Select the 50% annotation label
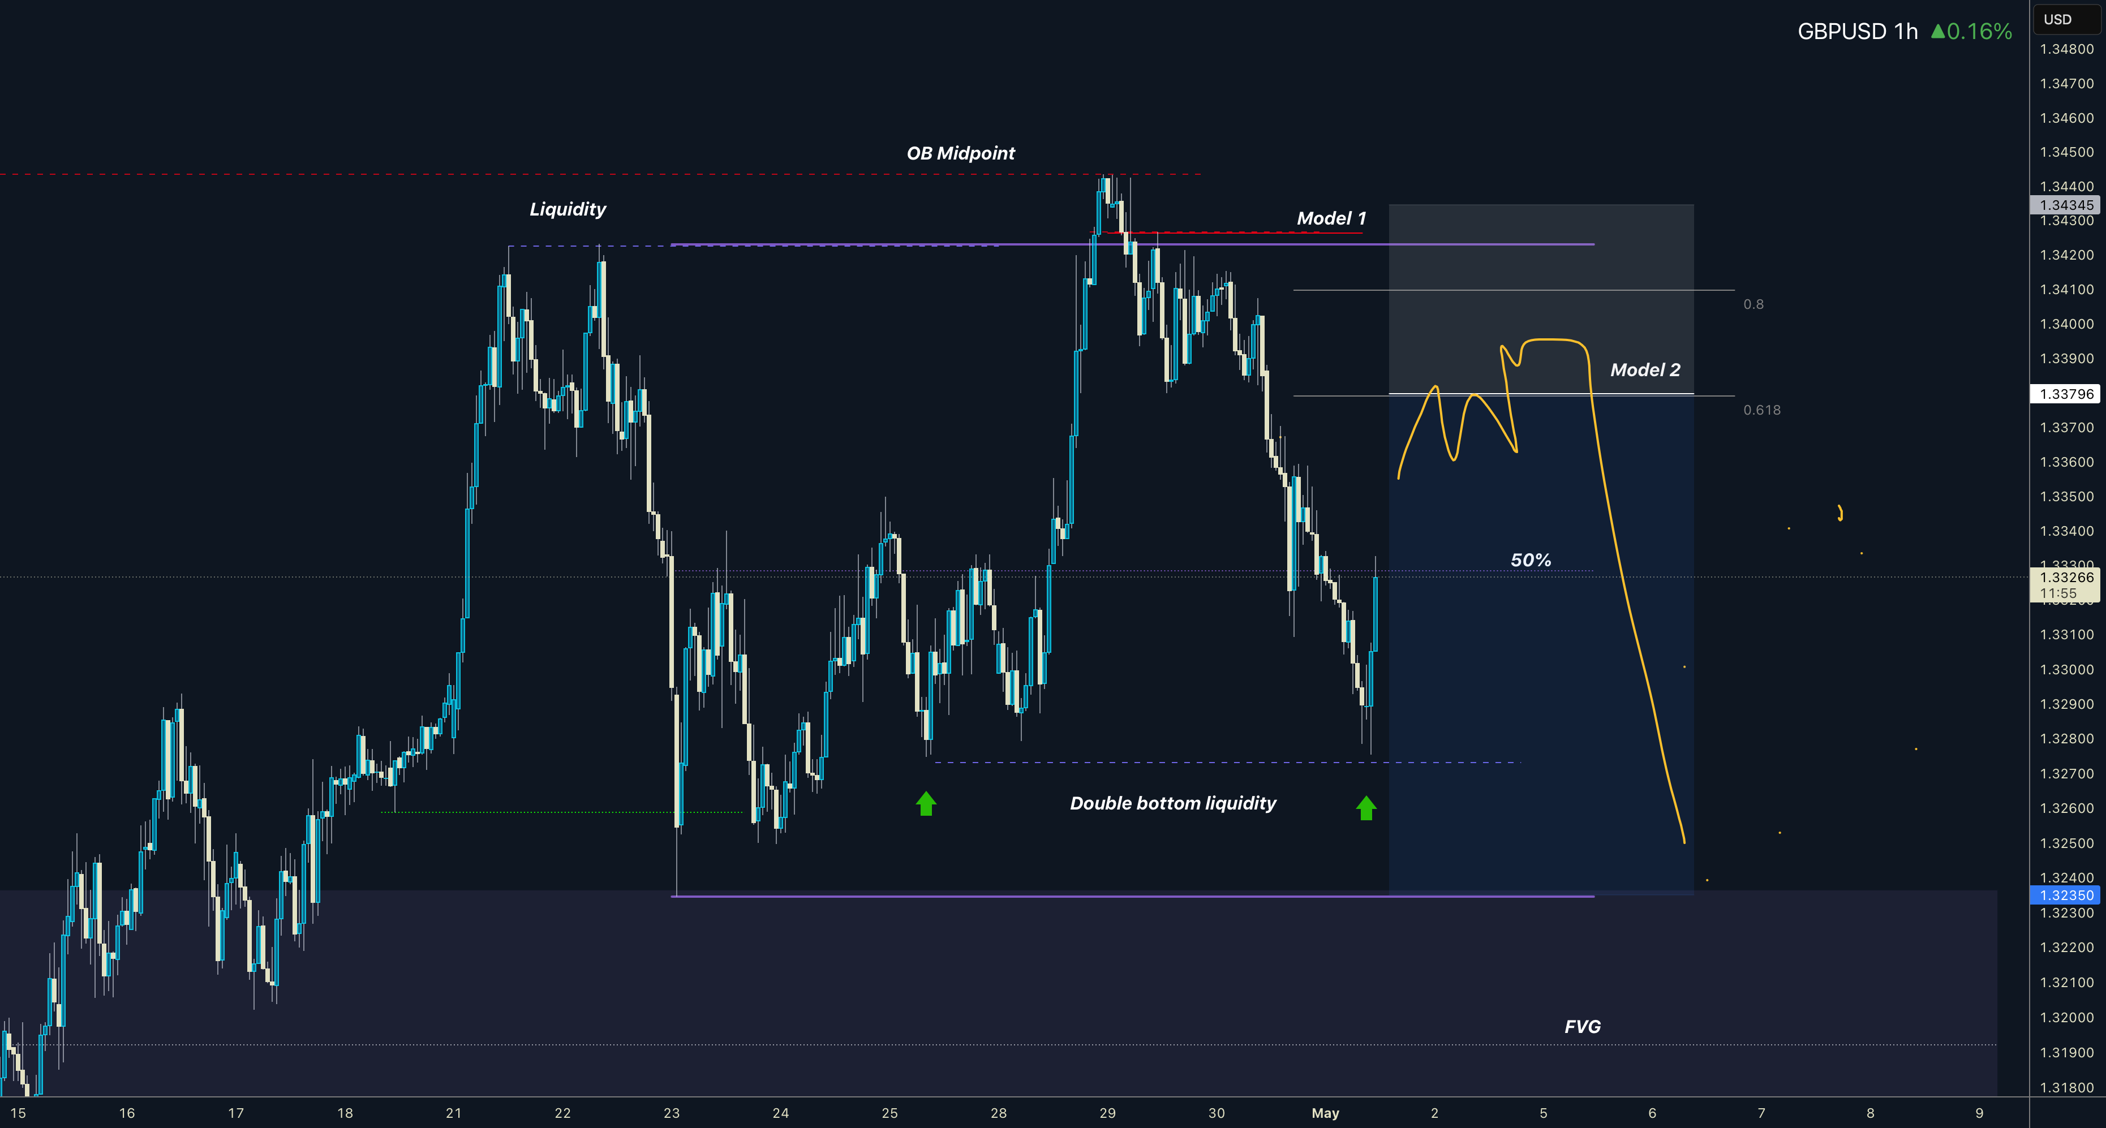The height and width of the screenshot is (1128, 2106). [1531, 560]
